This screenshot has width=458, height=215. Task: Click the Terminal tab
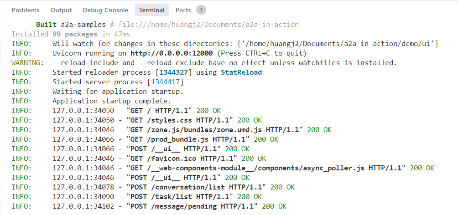(x=152, y=10)
